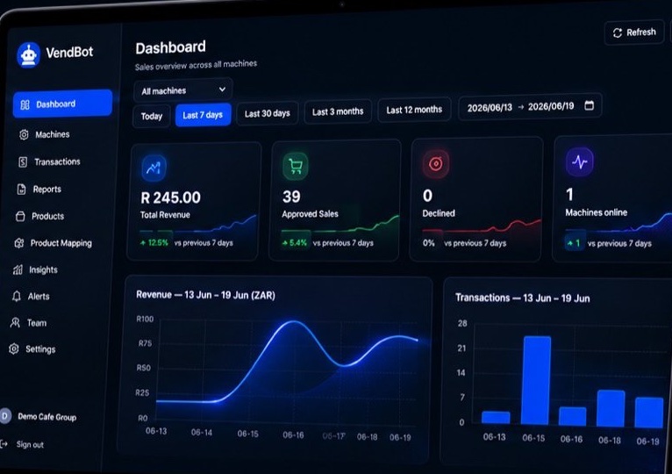Click the 06-13 transactions bar

pyautogui.click(x=496, y=417)
